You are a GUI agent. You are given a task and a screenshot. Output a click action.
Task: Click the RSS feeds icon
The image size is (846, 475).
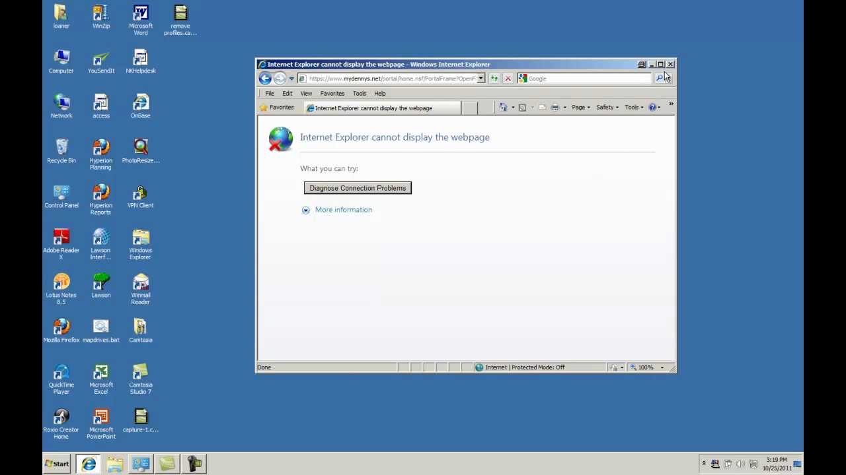(x=522, y=108)
